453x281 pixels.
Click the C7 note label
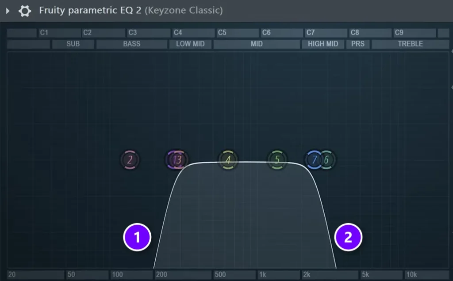point(310,33)
